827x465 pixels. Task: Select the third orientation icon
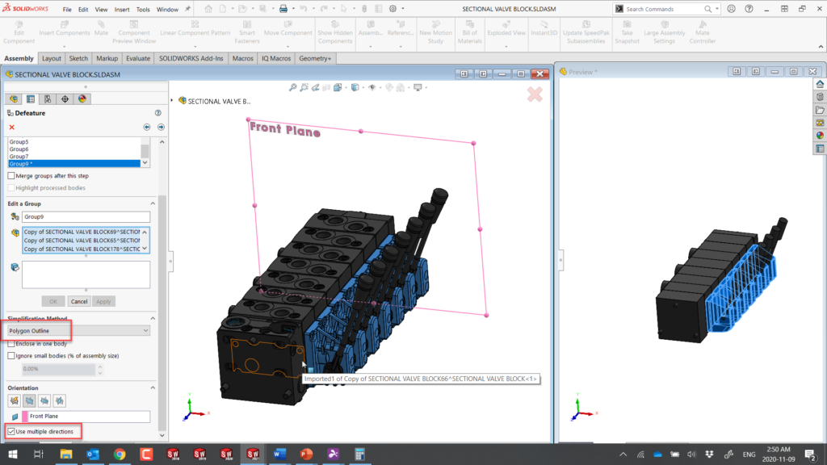[44, 400]
